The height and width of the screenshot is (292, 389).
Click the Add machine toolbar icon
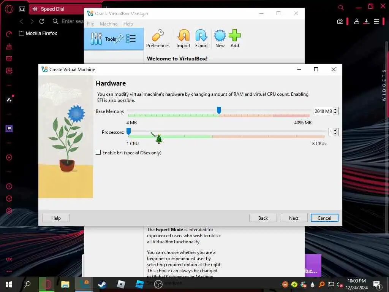235,39
